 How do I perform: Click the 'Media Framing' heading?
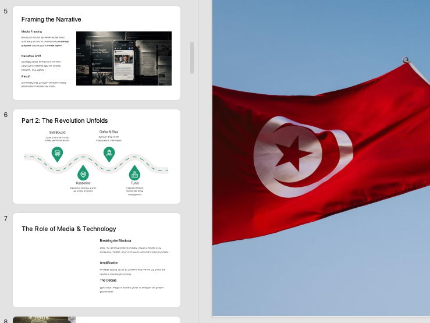[x=31, y=31]
